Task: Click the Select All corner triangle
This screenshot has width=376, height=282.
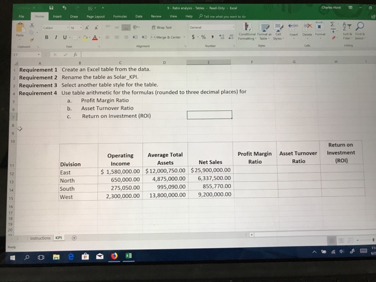Action: (16, 63)
